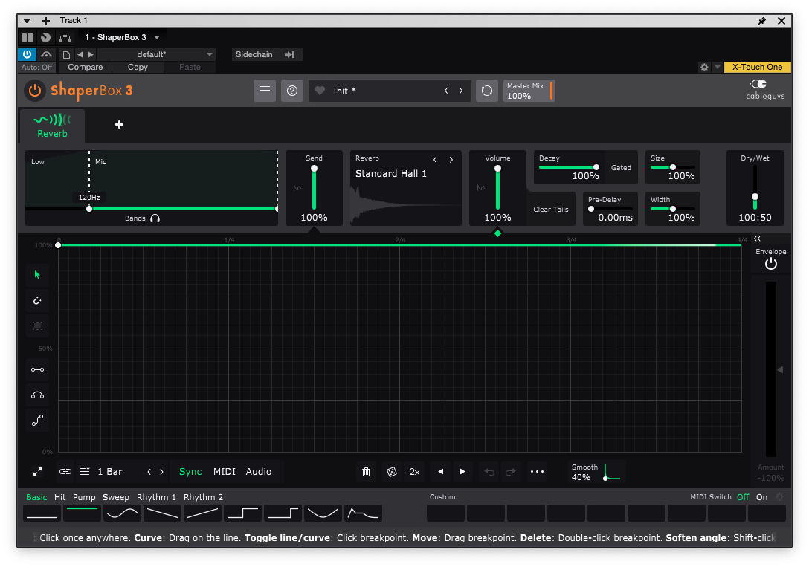Screen dimensions: 809x567
Task: Click the Clear Tails button
Action: (550, 210)
